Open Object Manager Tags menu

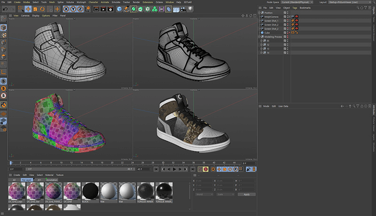click(295, 8)
